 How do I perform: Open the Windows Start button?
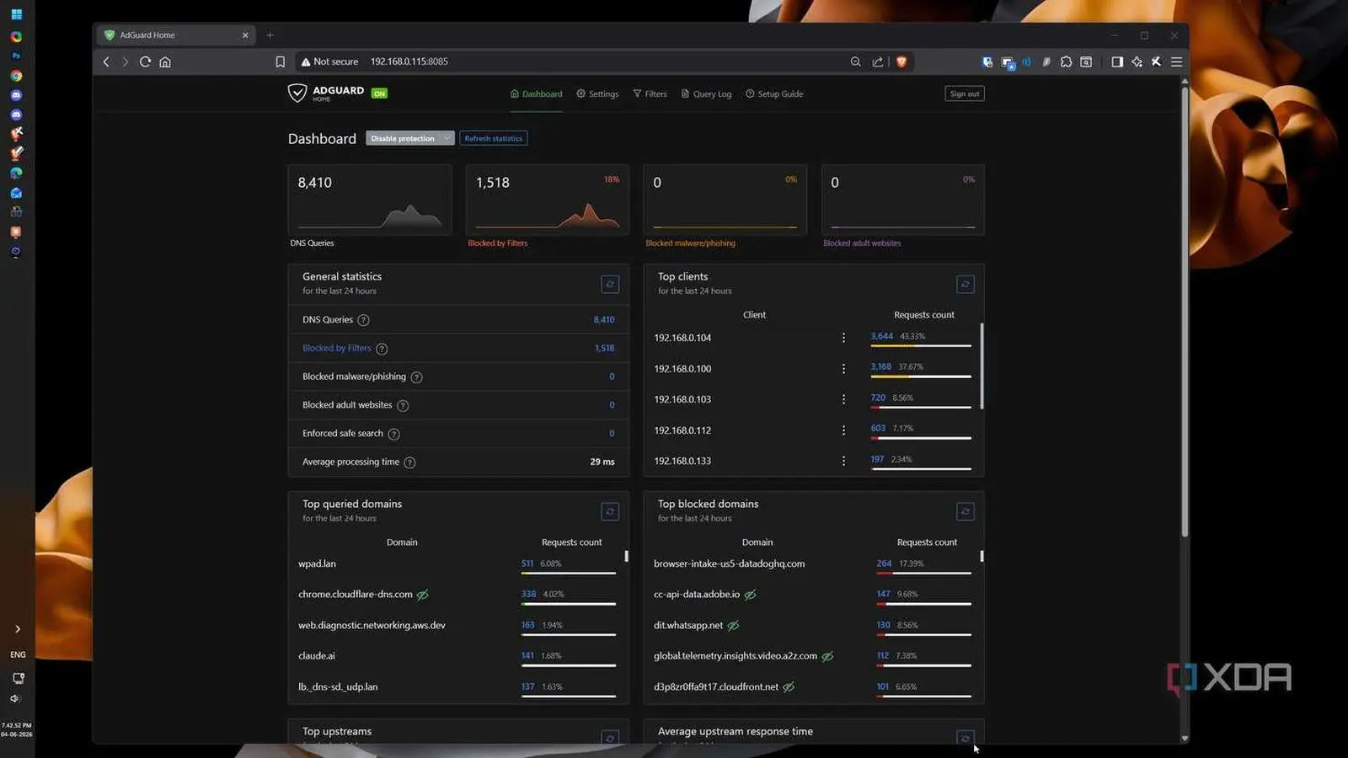16,14
